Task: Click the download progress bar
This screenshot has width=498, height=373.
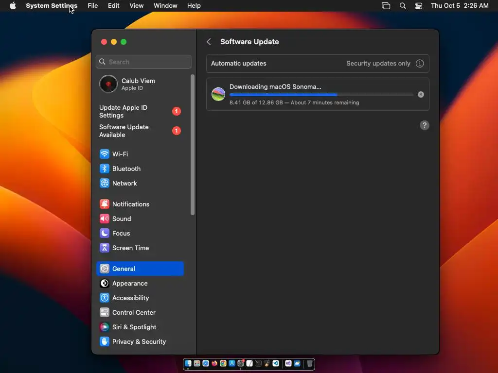Action: click(321, 95)
